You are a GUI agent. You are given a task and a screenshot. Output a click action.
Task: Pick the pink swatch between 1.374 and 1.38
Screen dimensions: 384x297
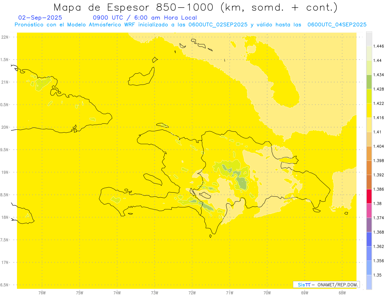(369, 210)
